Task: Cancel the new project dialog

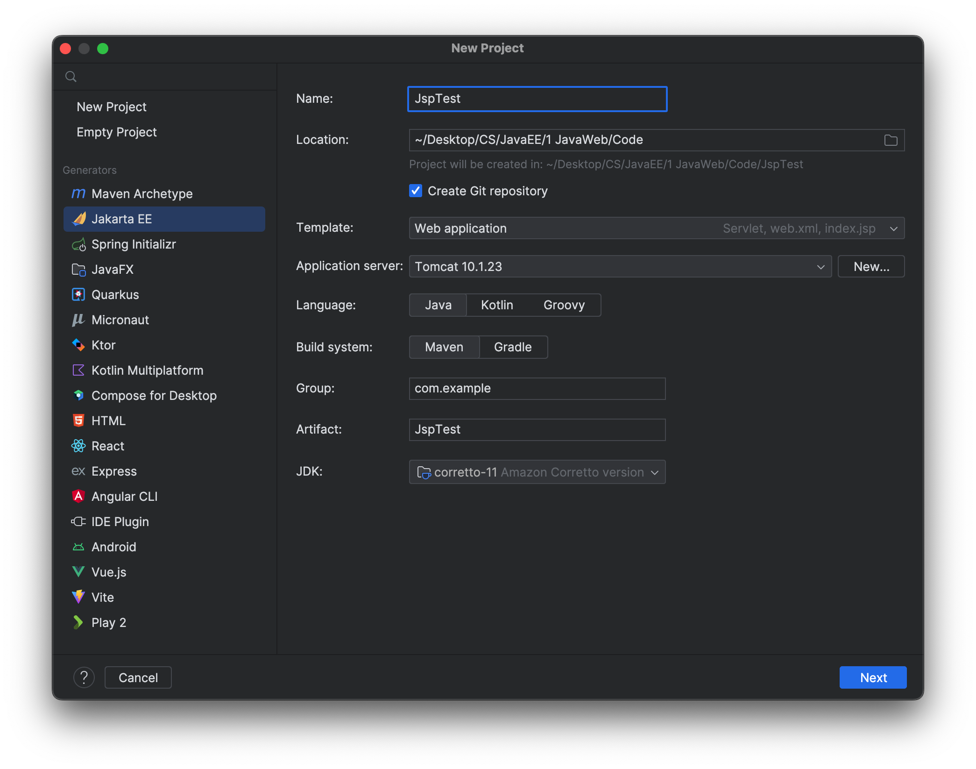Action: coord(138,677)
